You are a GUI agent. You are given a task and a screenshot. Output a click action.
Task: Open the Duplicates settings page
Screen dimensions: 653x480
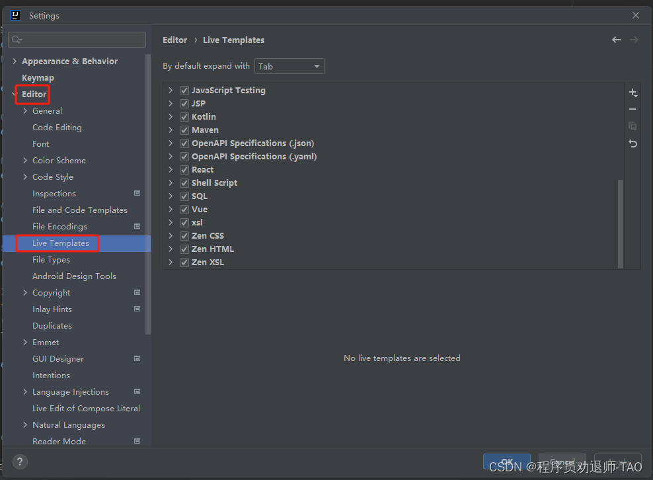52,326
